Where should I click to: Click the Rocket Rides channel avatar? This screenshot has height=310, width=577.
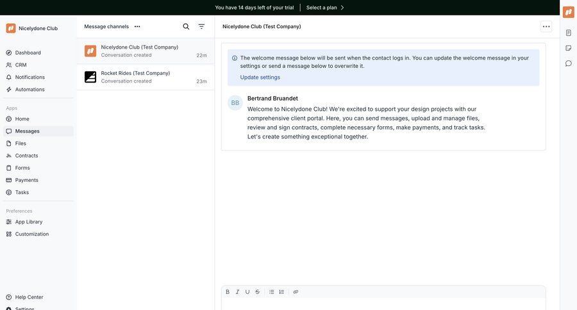tap(90, 77)
